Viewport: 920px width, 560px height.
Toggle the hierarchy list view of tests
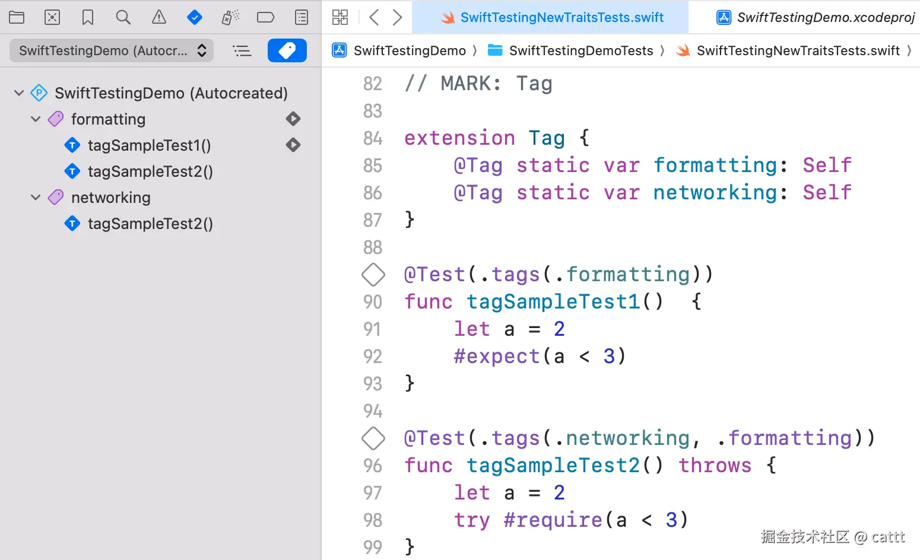[242, 51]
